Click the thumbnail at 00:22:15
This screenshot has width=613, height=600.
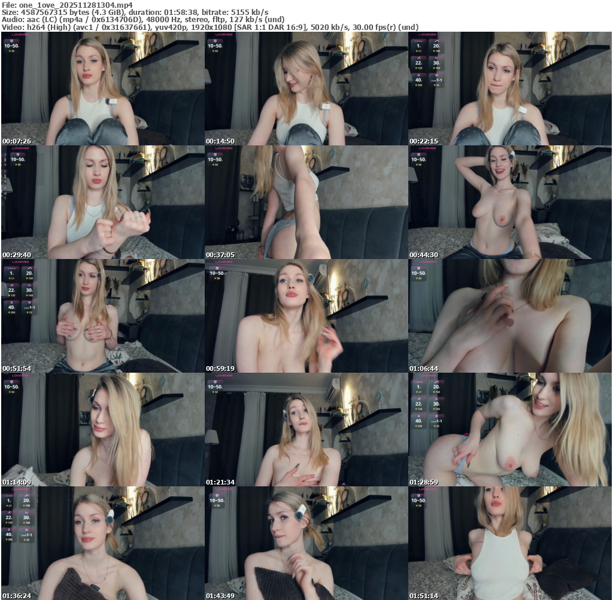point(509,89)
